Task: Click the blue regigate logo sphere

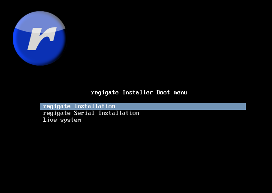Action: point(39,38)
